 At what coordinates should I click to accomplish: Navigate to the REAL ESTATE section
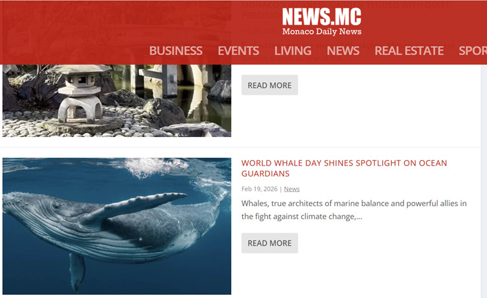point(409,50)
